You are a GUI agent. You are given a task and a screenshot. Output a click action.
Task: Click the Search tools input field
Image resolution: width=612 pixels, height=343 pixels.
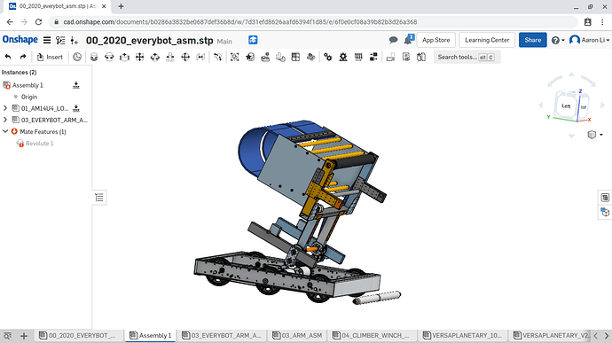pyautogui.click(x=467, y=57)
